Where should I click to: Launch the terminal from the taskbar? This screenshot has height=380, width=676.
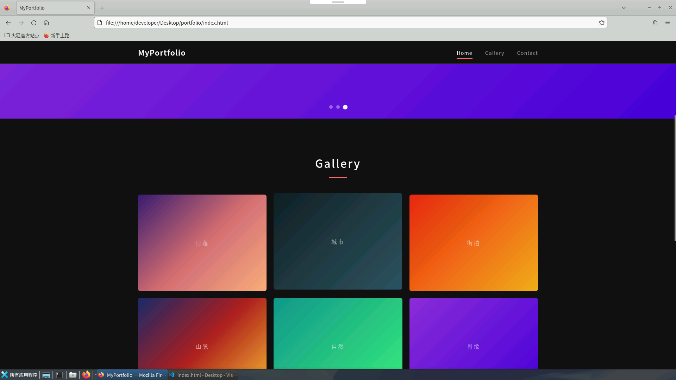(60, 375)
